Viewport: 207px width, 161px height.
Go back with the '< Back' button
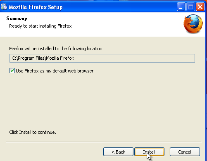(x=118, y=152)
